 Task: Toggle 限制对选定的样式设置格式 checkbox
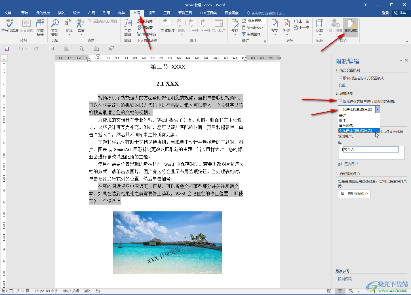coord(340,78)
